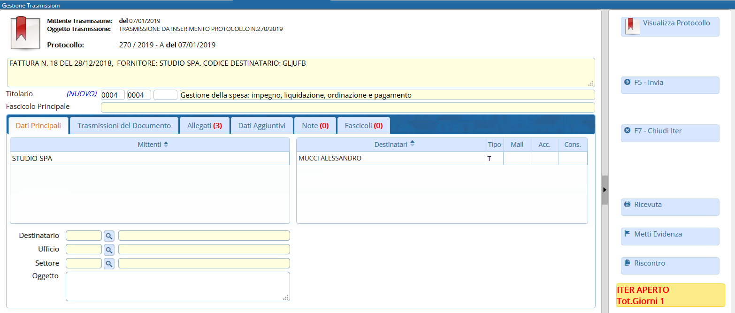Click the copy icon on Riscontro

628,263
